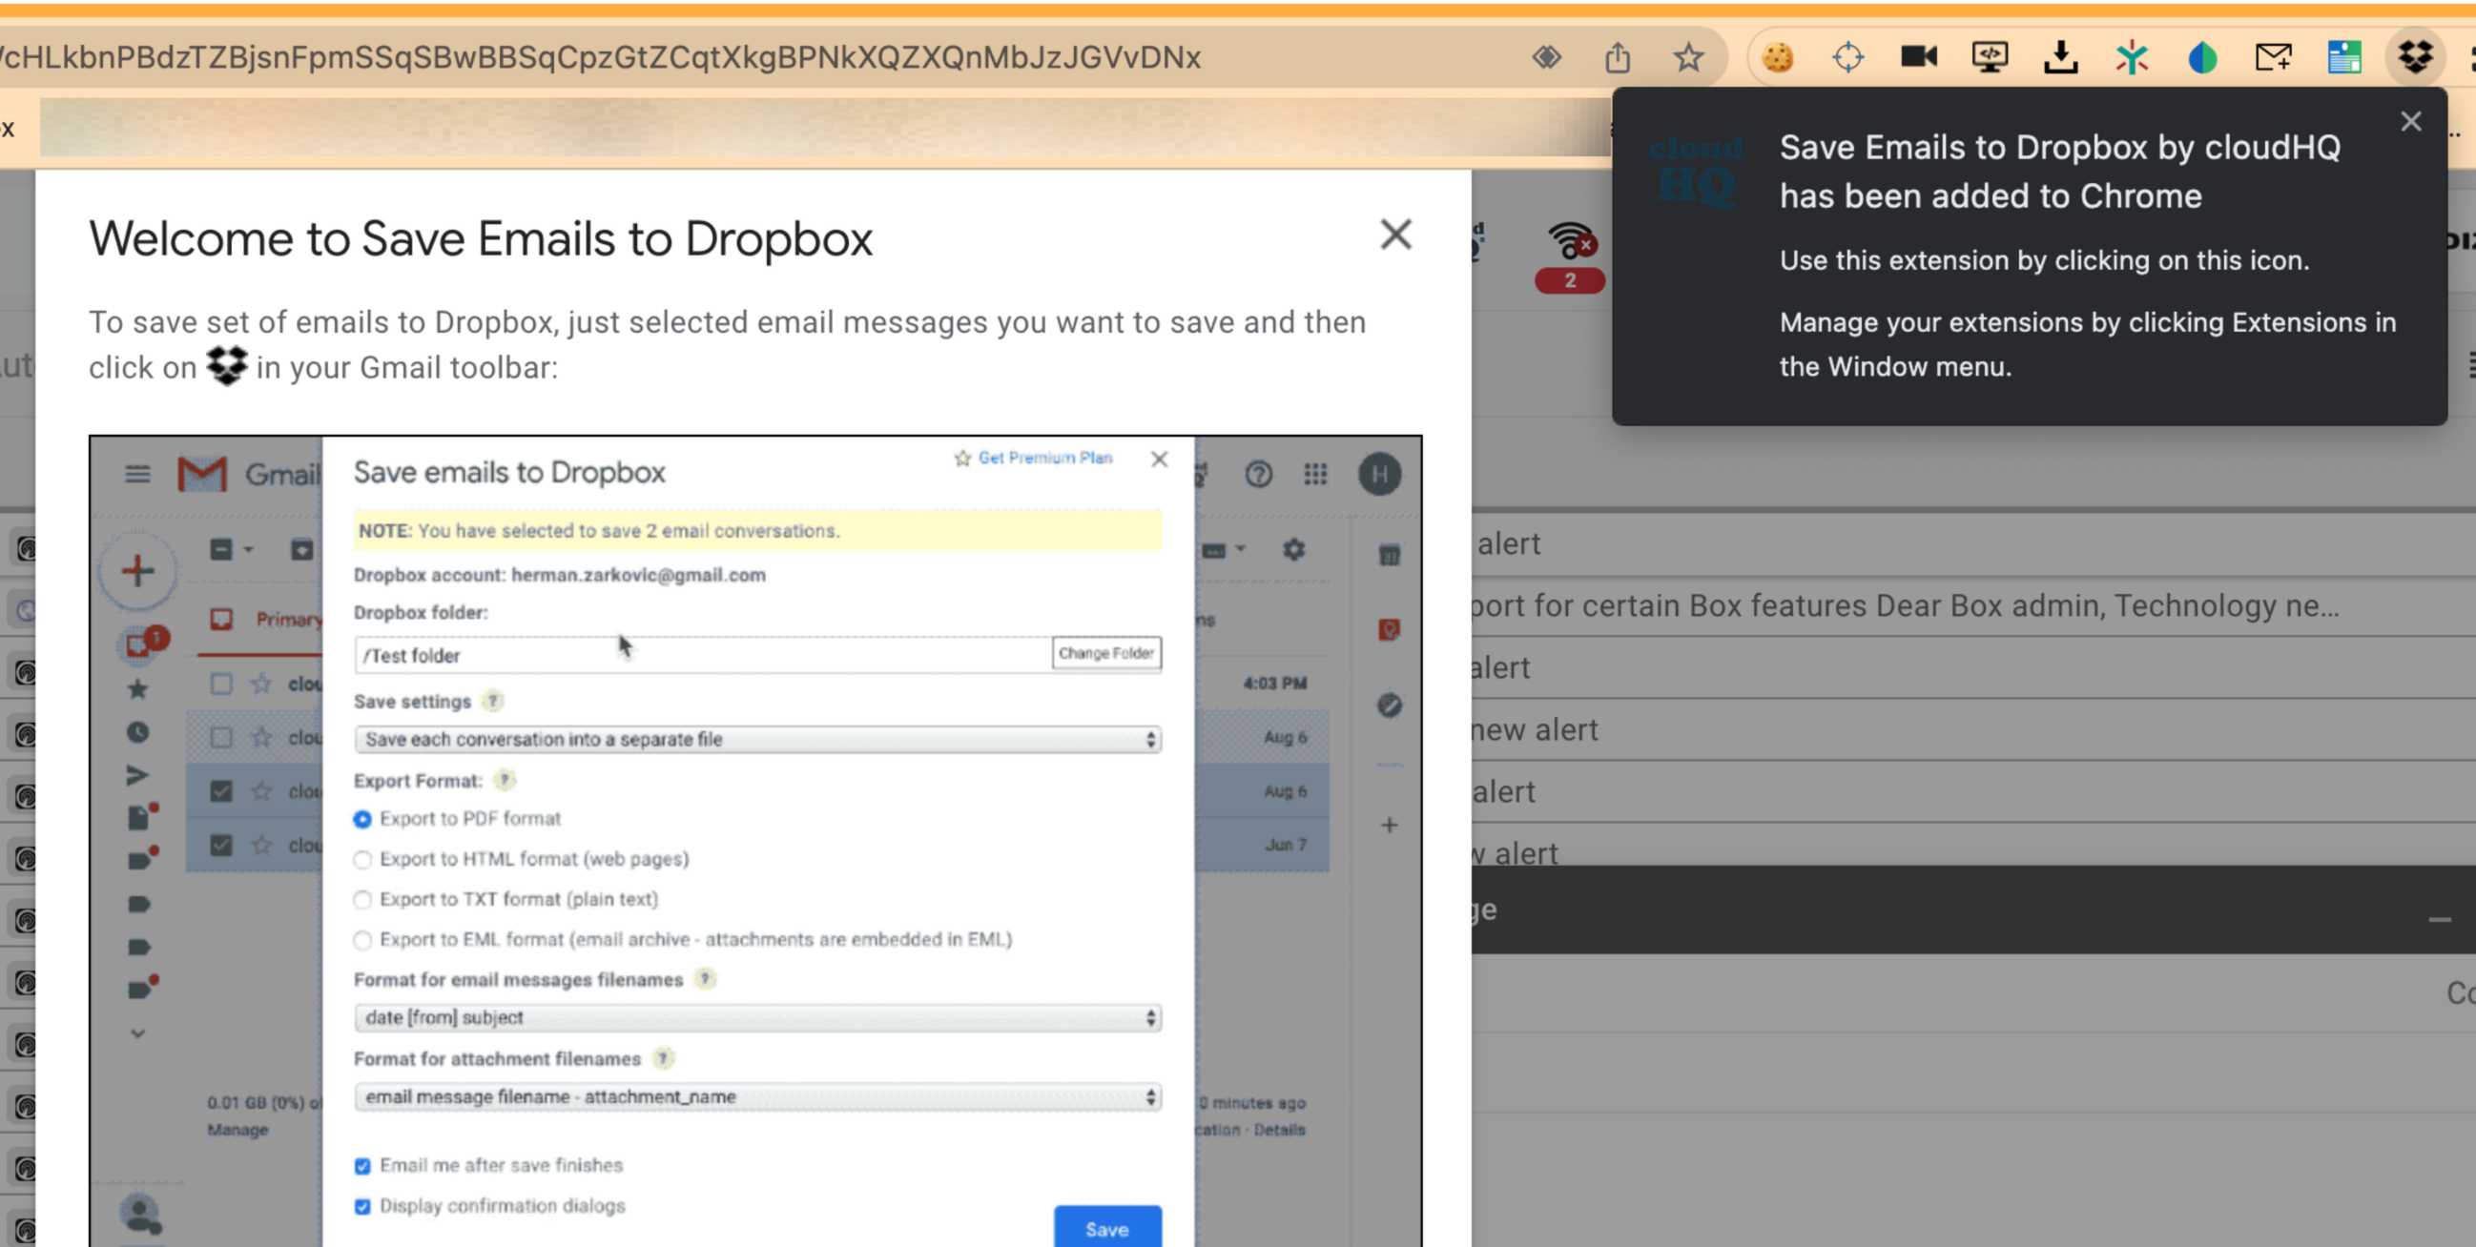Click the blue crosshair target extension icon
This screenshot has height=1247, width=2476.
click(x=1847, y=57)
